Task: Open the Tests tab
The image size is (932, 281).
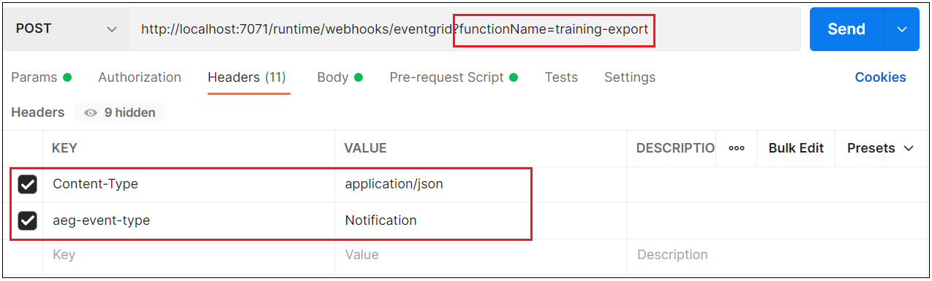Action: point(561,77)
